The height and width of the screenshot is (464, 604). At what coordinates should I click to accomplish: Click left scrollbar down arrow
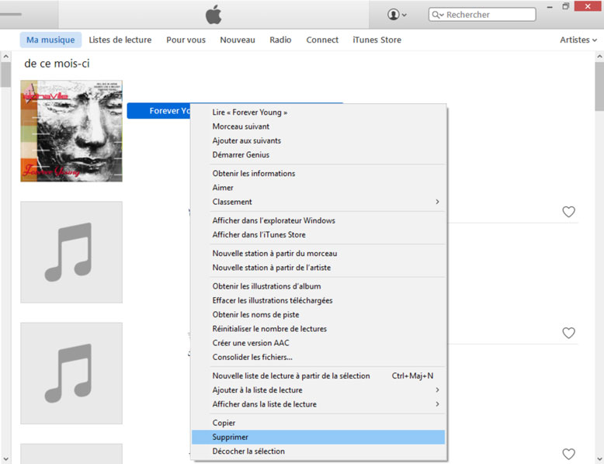pos(5,459)
